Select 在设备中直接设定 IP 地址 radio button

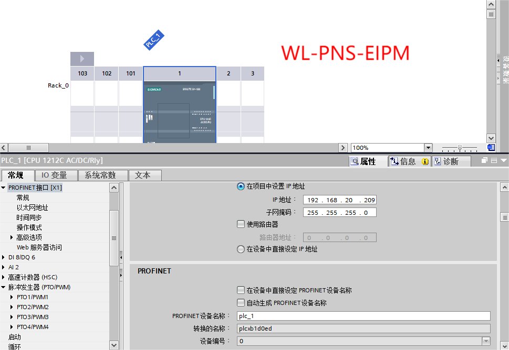[x=241, y=249]
